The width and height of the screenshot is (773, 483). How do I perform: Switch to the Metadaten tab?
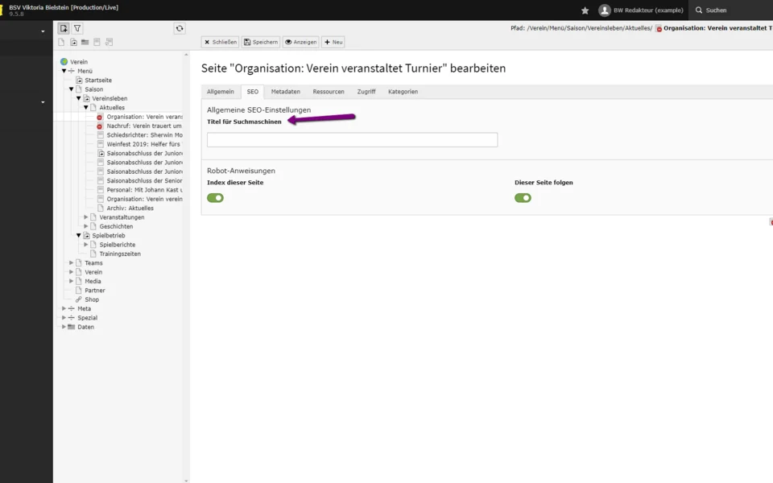(285, 92)
